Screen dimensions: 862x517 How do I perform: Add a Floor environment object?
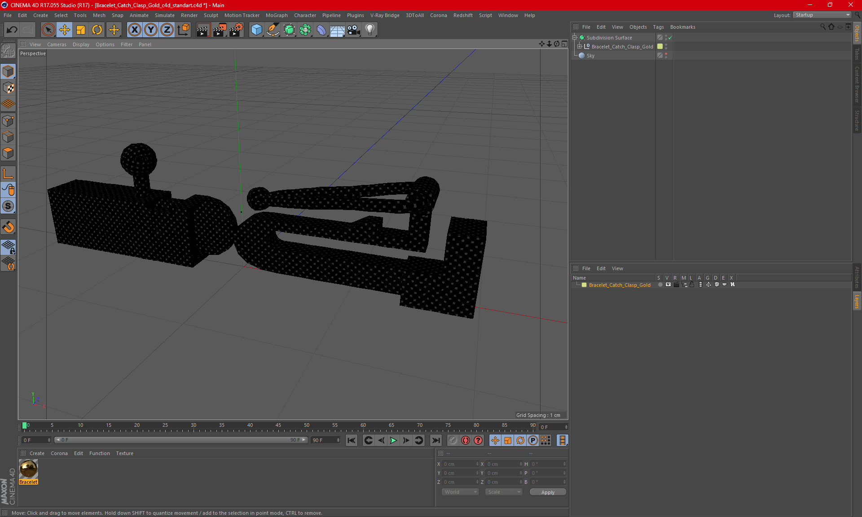(338, 30)
